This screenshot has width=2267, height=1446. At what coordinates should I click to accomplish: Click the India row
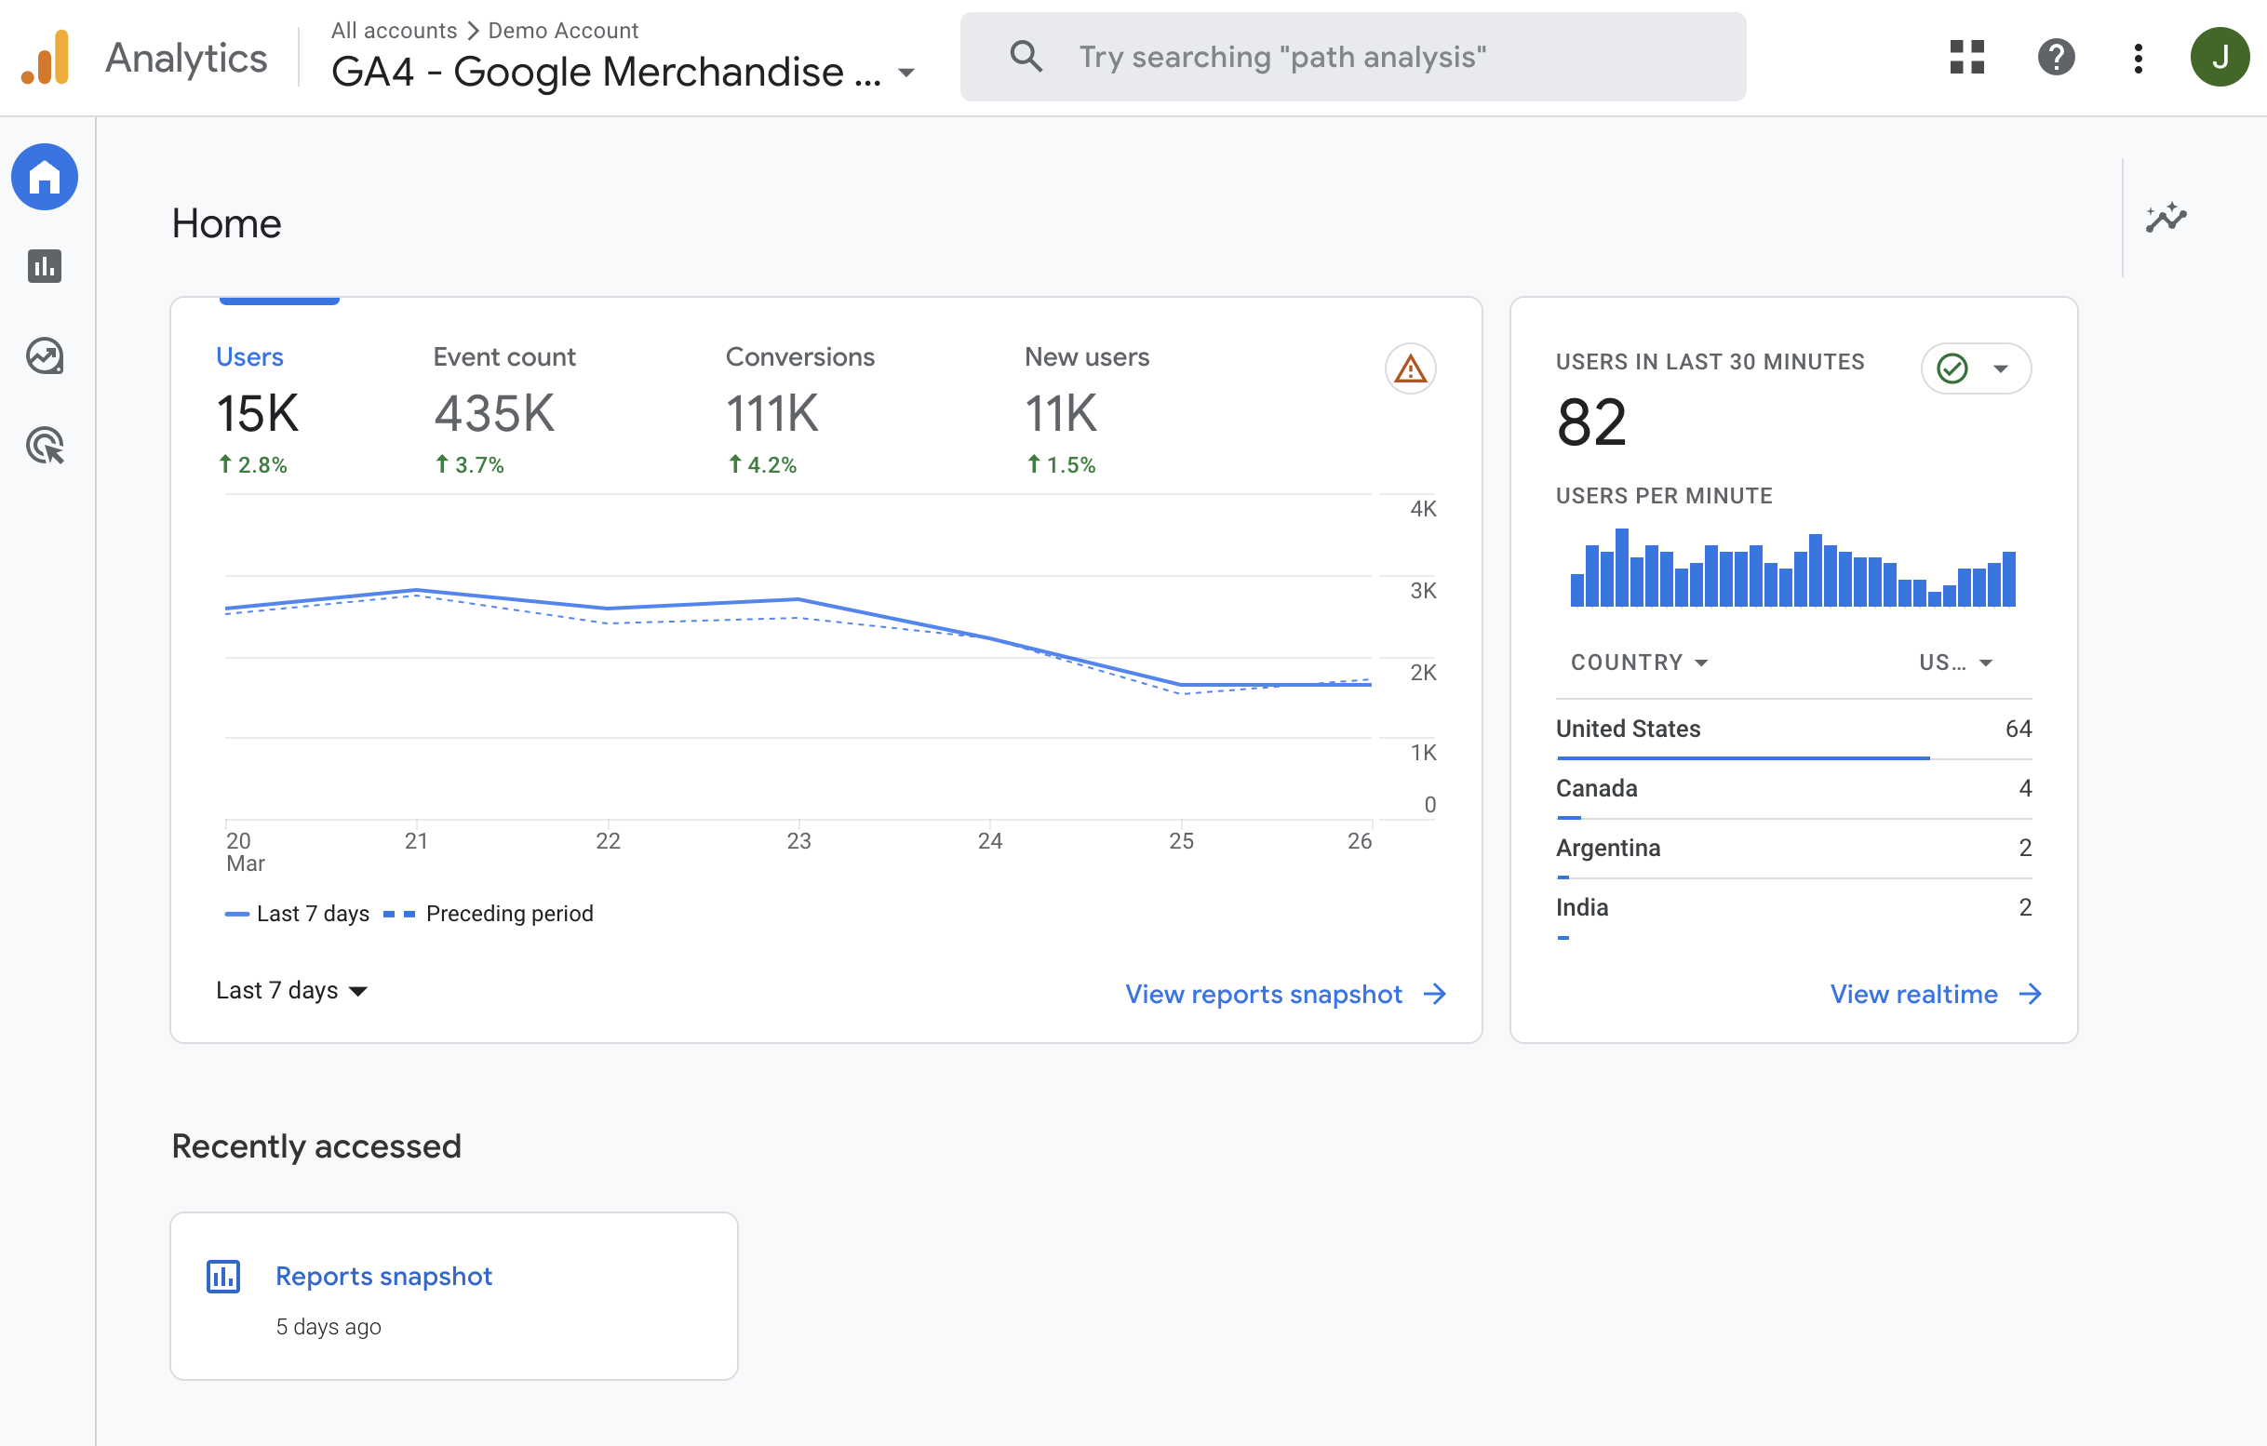[1793, 907]
